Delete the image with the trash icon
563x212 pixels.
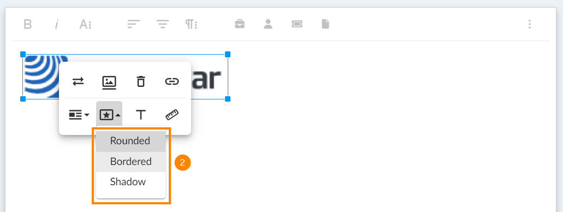coord(141,81)
